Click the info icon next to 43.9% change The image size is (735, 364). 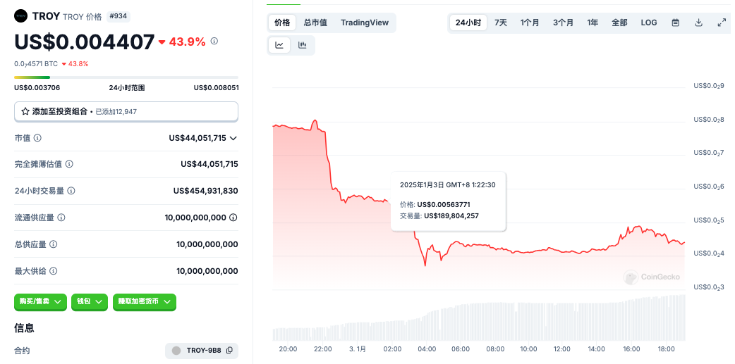[214, 41]
